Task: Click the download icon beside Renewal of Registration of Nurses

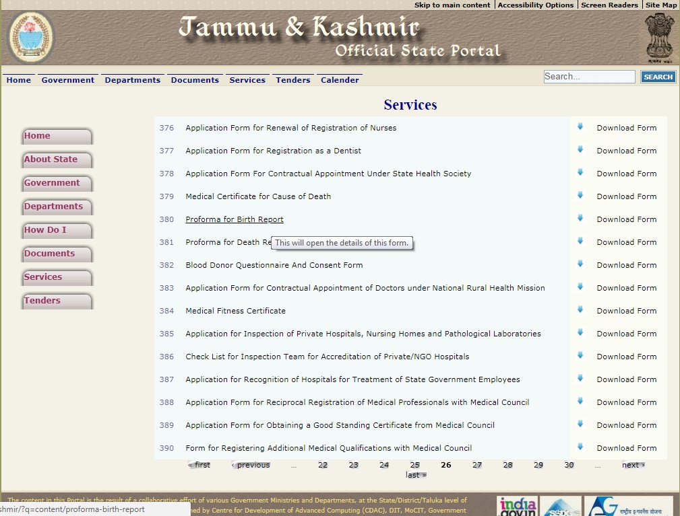Action: pyautogui.click(x=580, y=128)
